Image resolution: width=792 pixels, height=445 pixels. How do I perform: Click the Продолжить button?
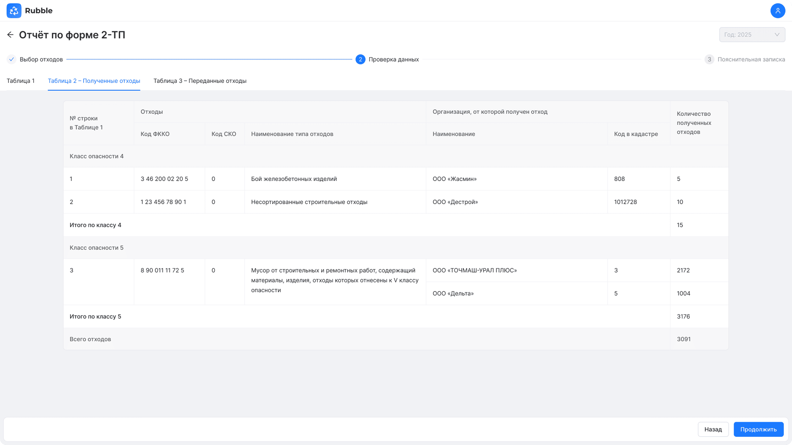(x=758, y=429)
